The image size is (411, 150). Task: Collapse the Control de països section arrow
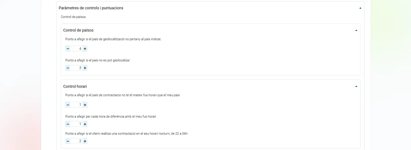[356, 30]
